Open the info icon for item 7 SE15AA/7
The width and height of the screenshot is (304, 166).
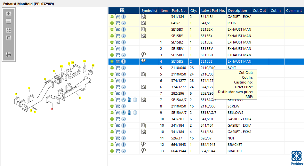click(135, 100)
